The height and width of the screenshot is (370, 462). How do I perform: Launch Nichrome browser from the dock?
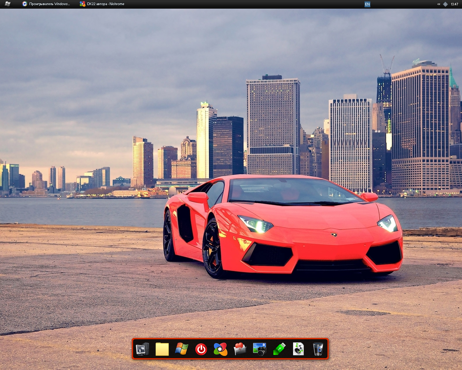click(220, 349)
